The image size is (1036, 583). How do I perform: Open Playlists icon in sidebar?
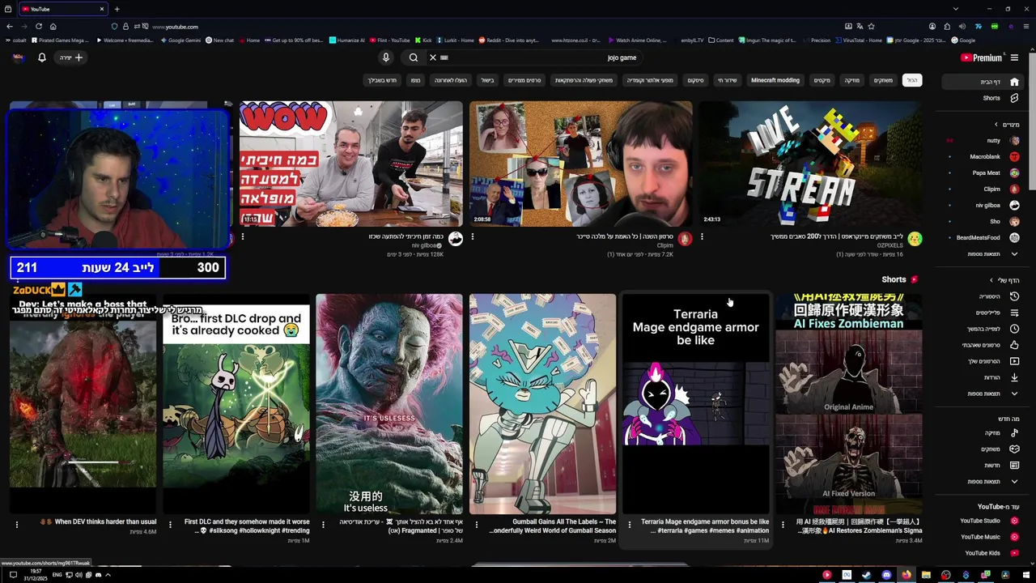[1014, 313]
